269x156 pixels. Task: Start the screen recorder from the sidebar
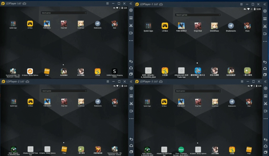click(x=131, y=33)
